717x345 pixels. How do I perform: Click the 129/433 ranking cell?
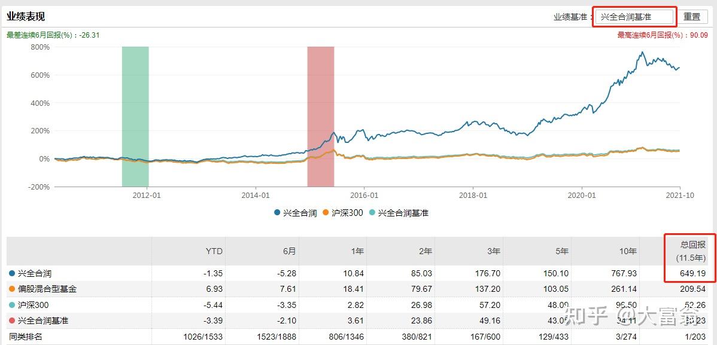553,337
